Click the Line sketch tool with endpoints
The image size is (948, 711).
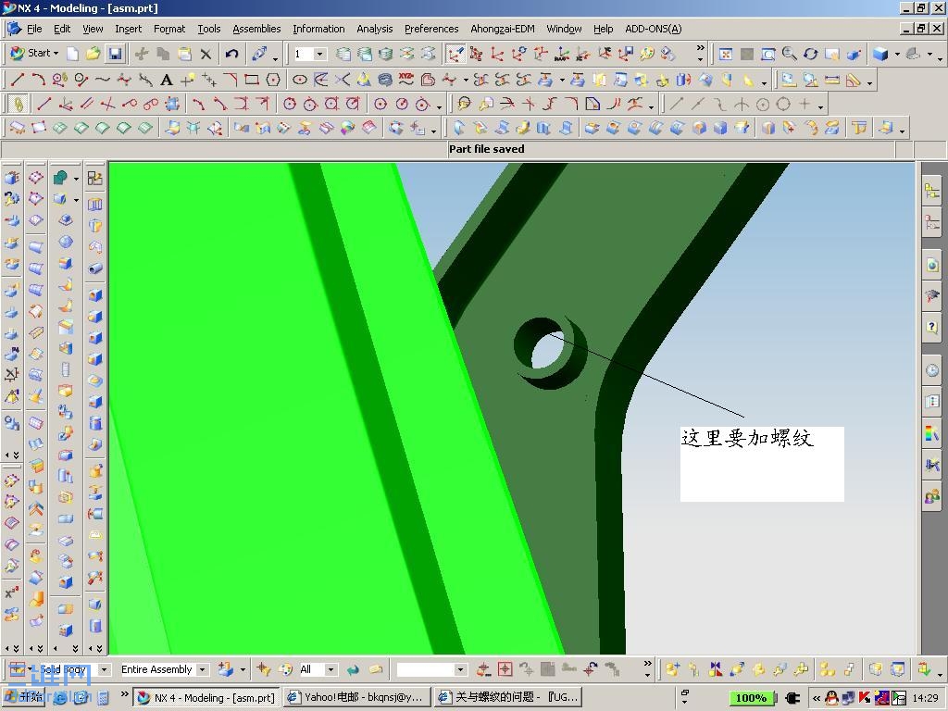(x=44, y=104)
